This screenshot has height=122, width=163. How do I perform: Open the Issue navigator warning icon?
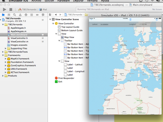[20, 15]
